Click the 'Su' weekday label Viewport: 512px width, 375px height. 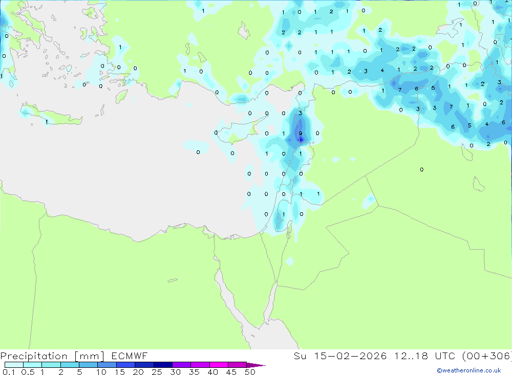pos(300,356)
